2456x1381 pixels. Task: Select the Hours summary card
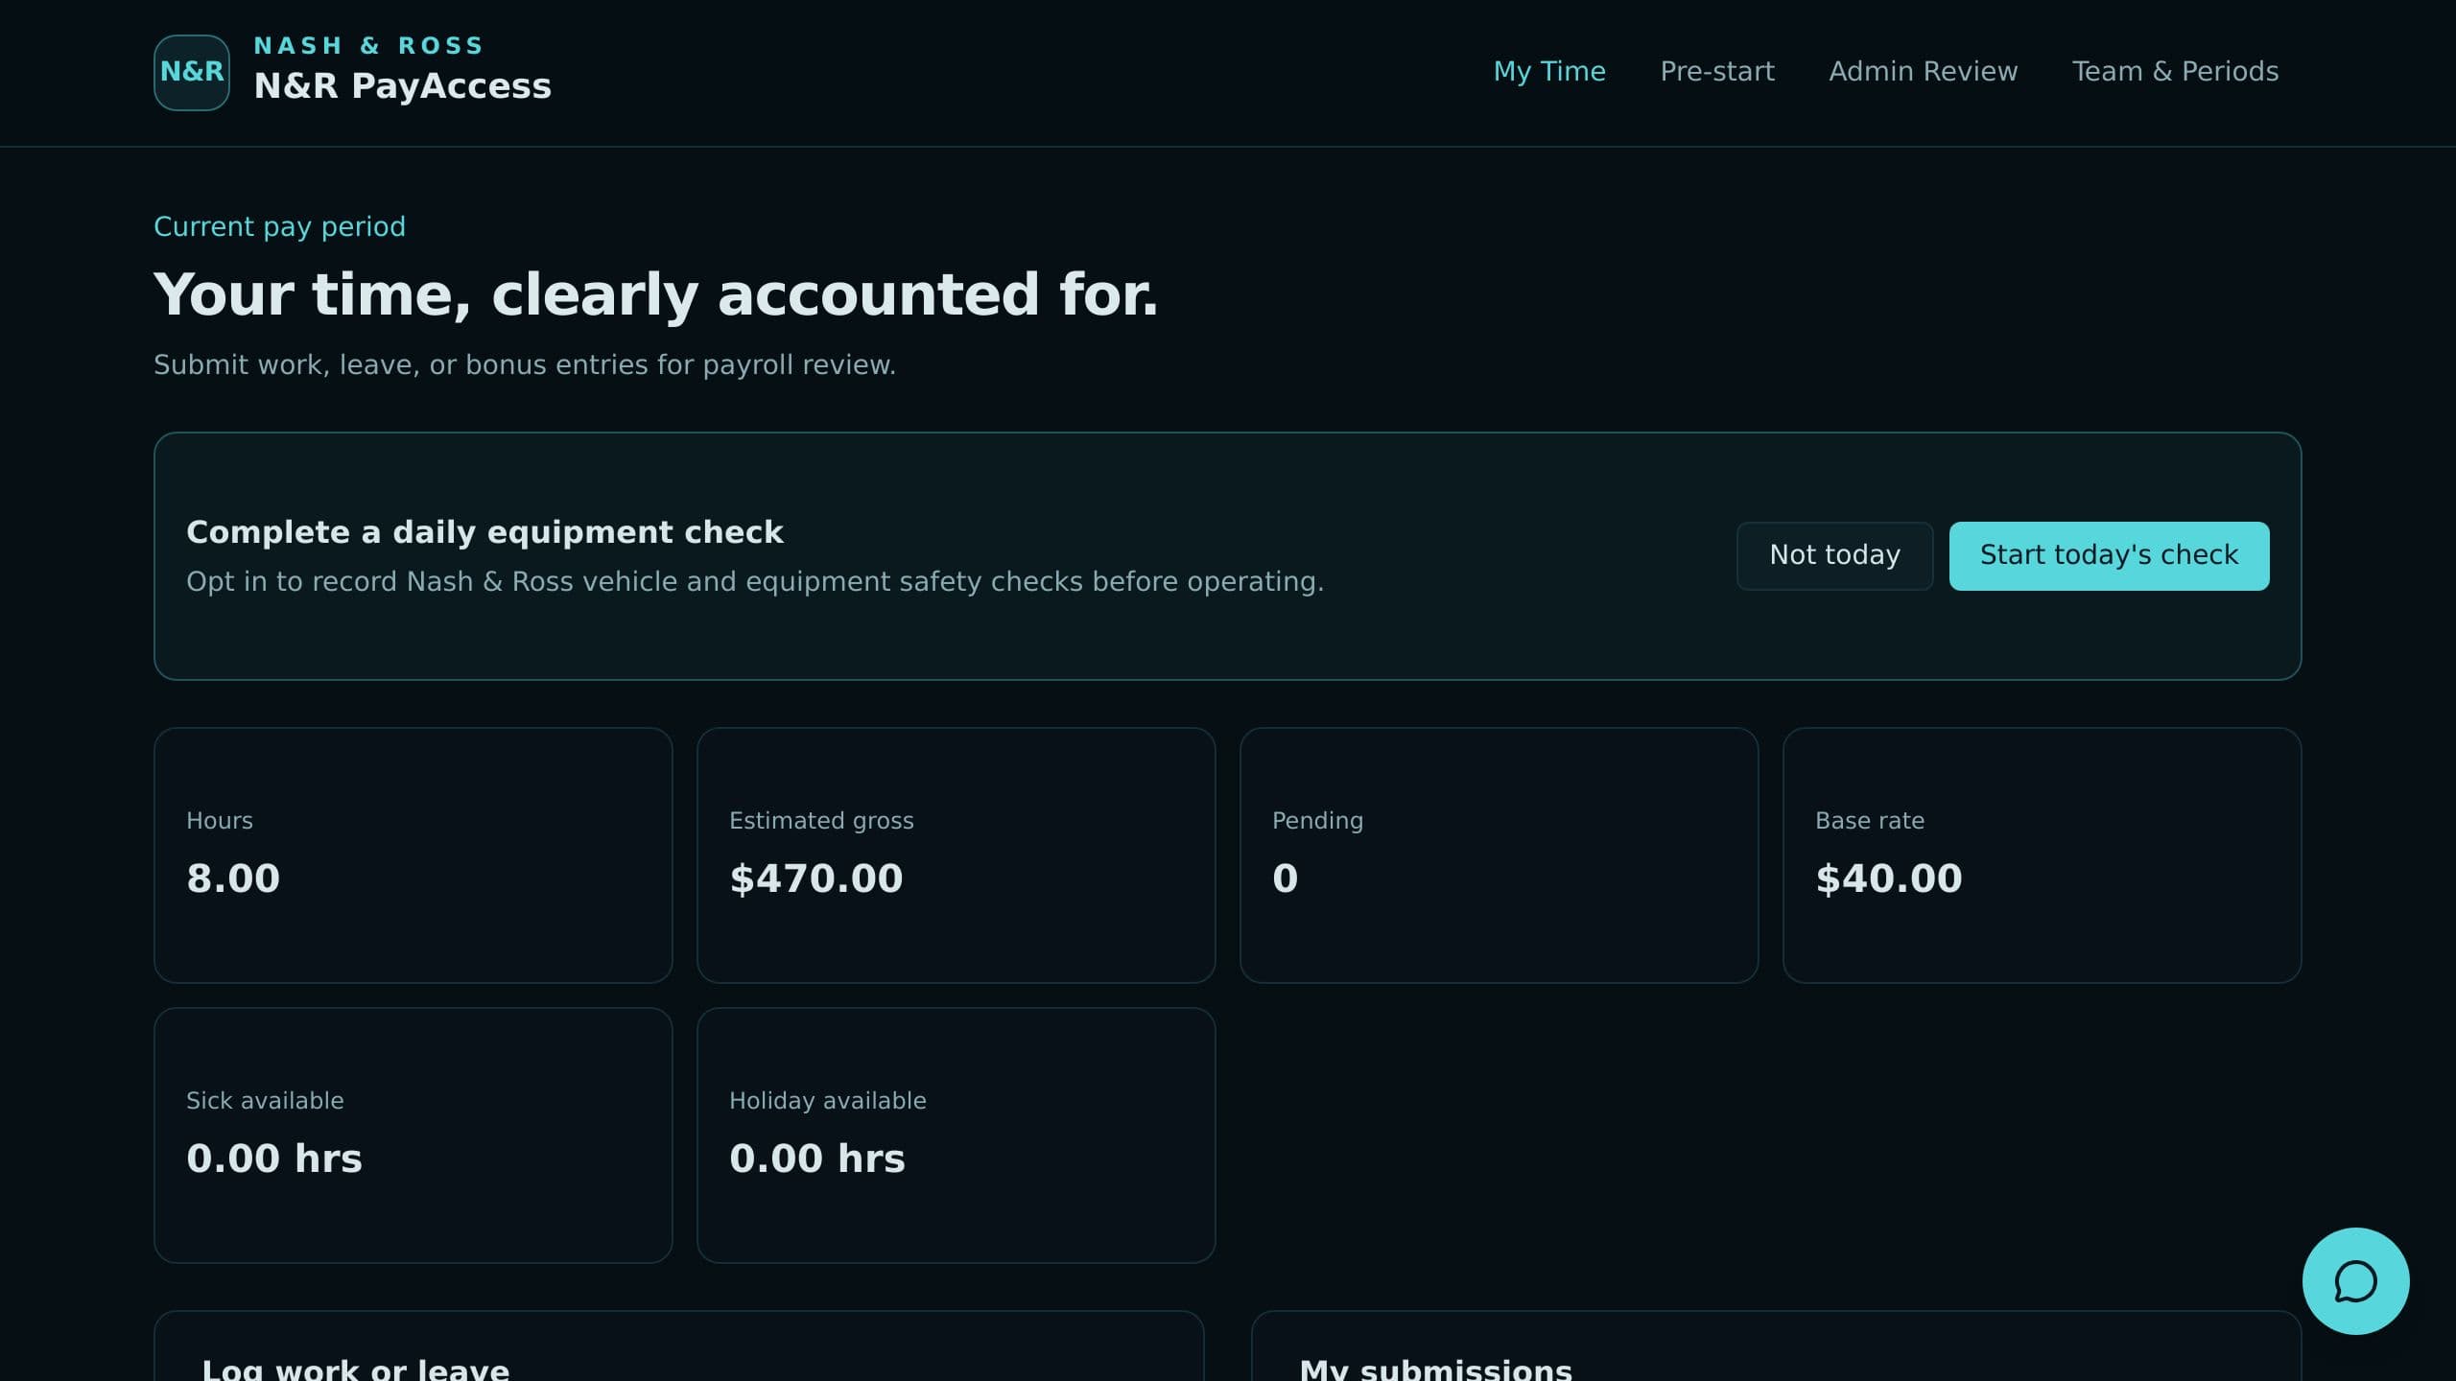tap(413, 854)
